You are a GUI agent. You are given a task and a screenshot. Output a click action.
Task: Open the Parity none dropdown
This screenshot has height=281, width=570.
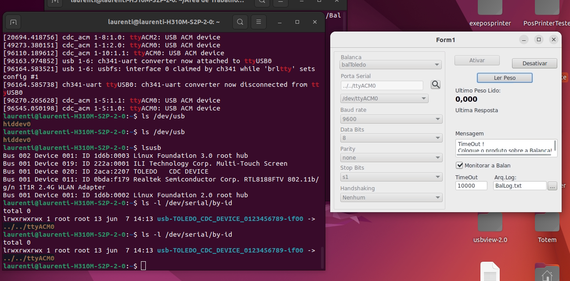(391, 157)
